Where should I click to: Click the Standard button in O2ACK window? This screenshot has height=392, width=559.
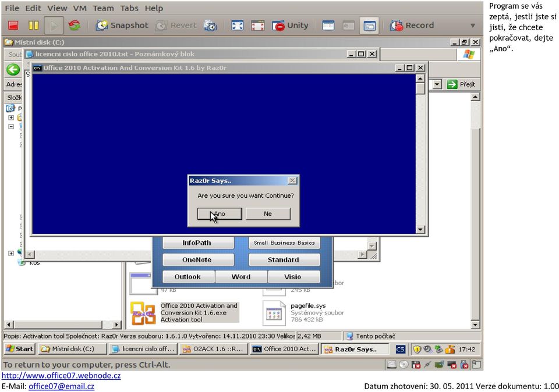[x=284, y=260]
